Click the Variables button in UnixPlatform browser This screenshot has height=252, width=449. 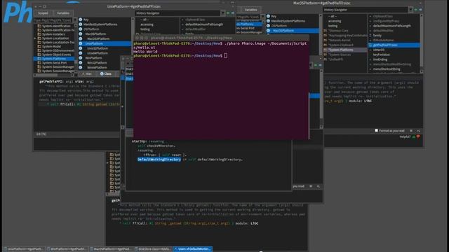coord(63,13)
